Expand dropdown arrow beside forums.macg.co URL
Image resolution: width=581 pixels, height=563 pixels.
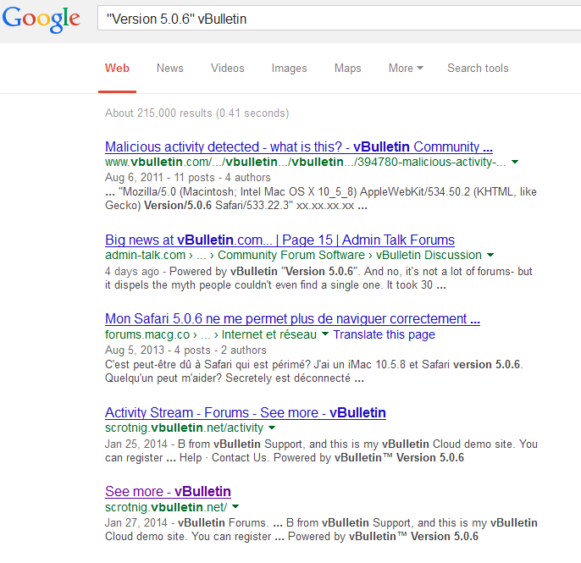[325, 334]
